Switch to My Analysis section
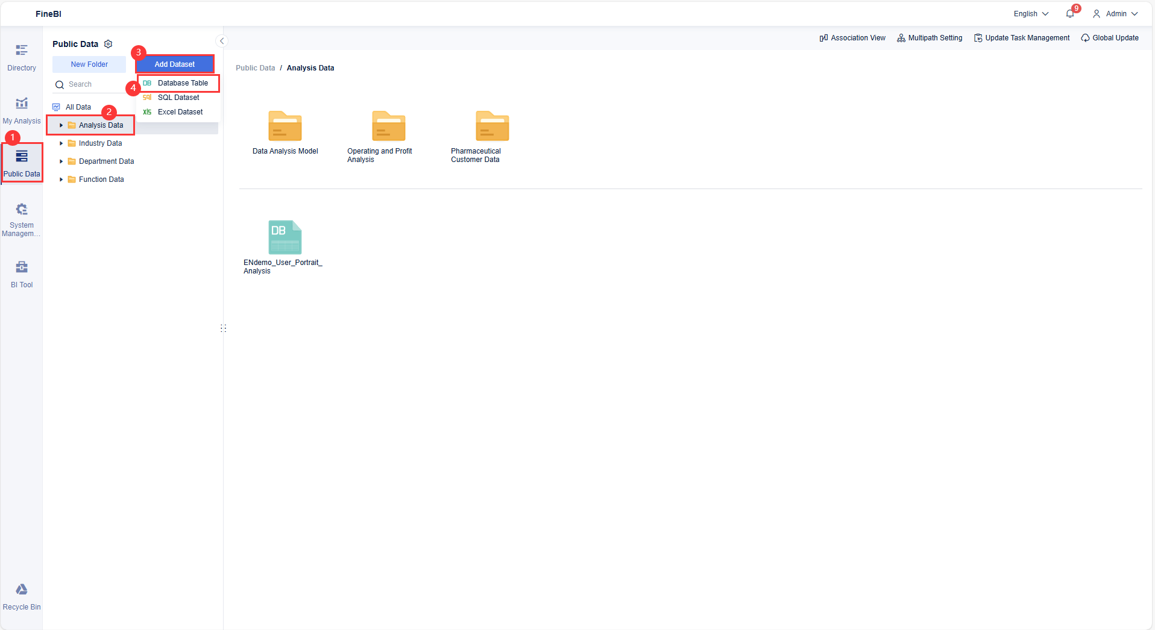The image size is (1155, 630). coord(21,110)
